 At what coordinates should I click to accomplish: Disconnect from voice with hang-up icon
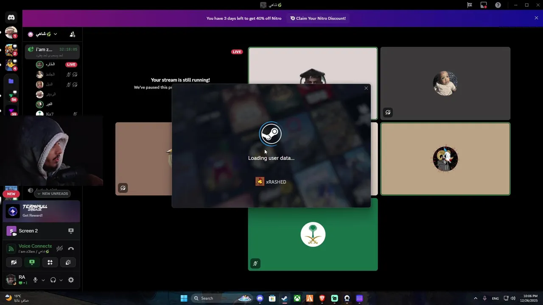[71, 249]
